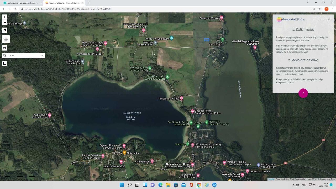This screenshot has height=189, width=336.
Task: Select the magnifier search icon in sidebar
Action: [4, 55]
